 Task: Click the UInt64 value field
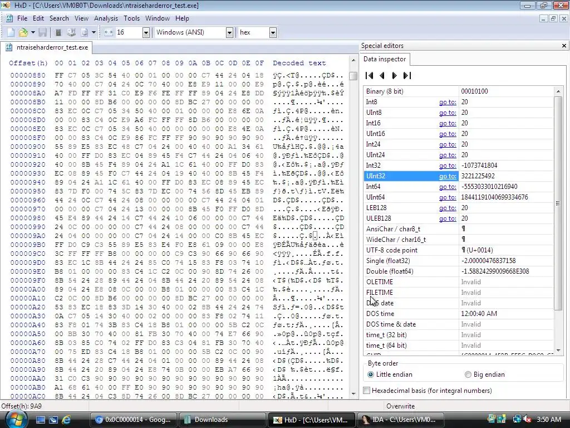click(x=506, y=197)
